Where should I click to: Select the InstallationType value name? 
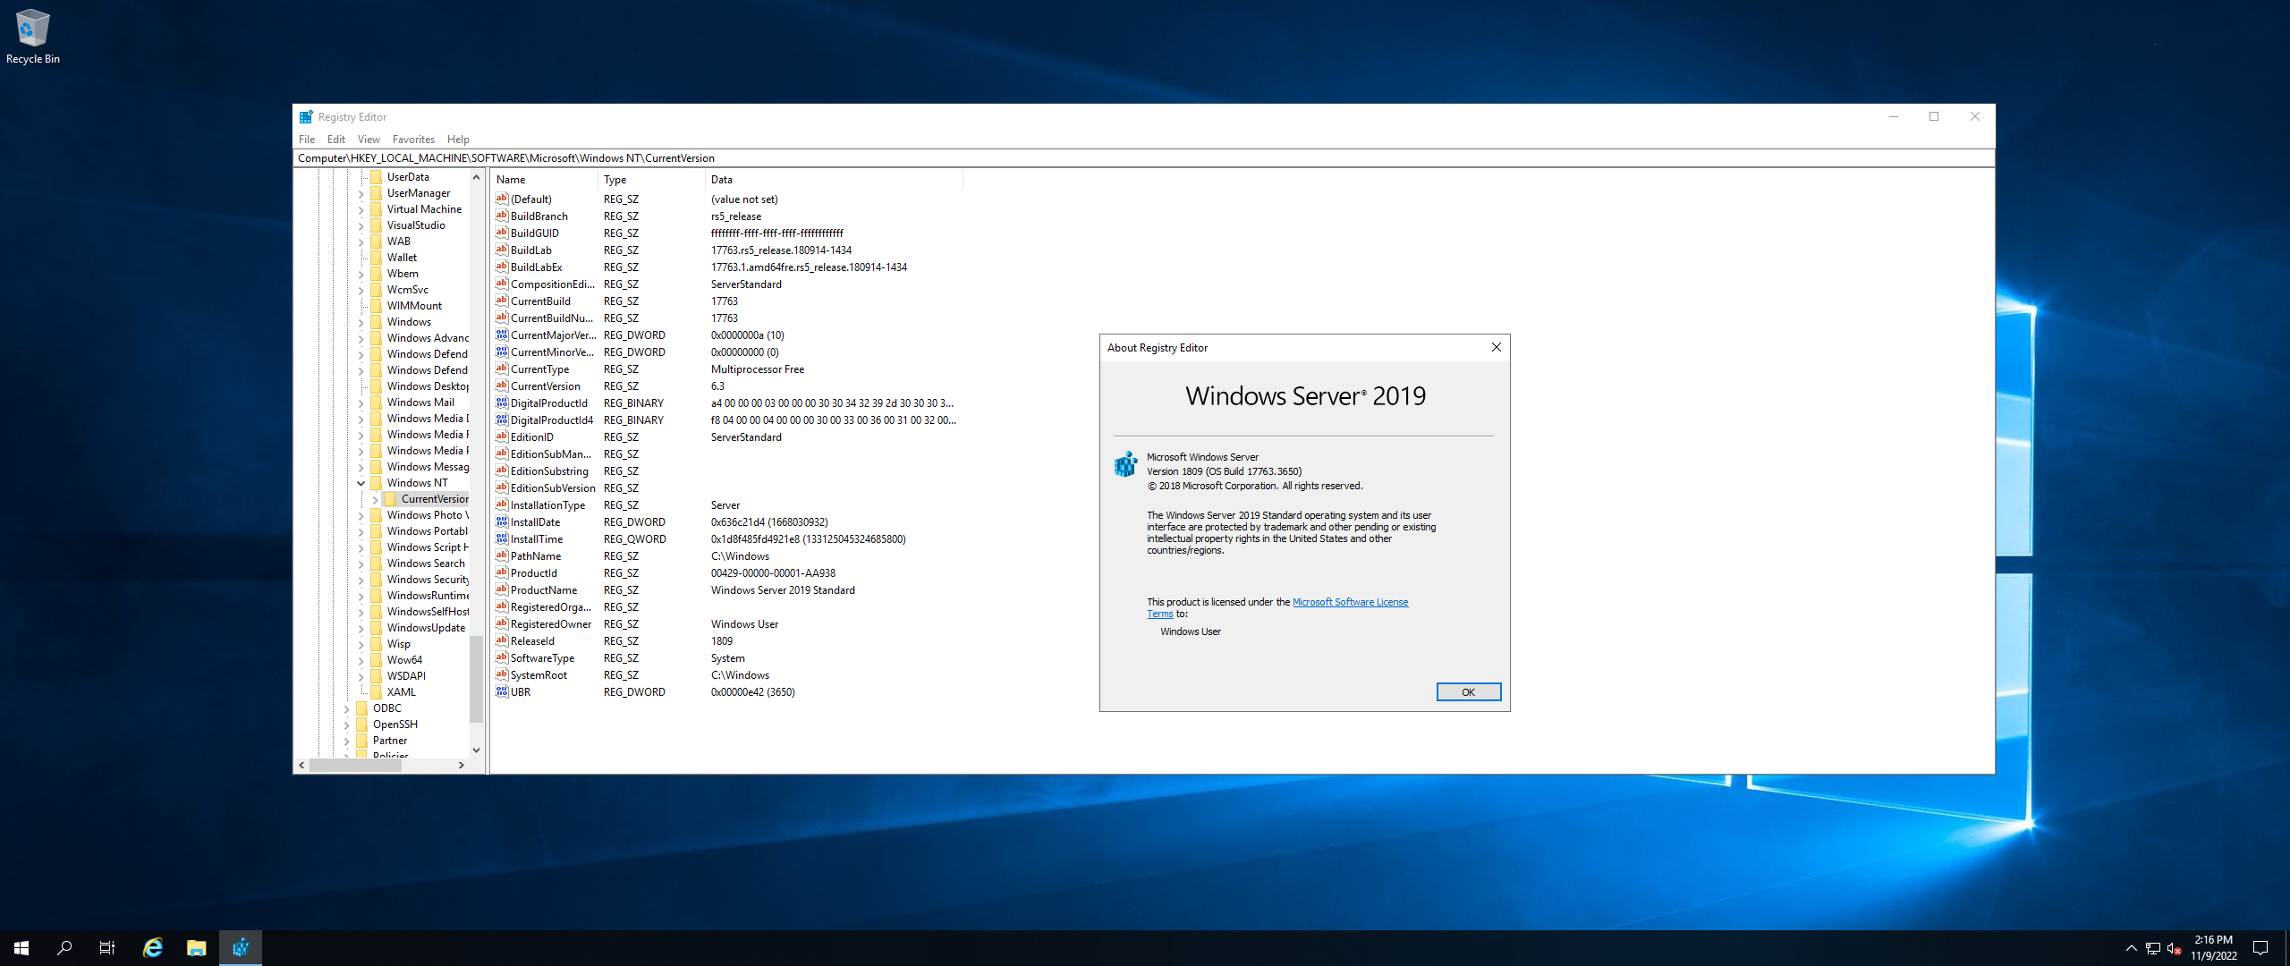point(547,504)
